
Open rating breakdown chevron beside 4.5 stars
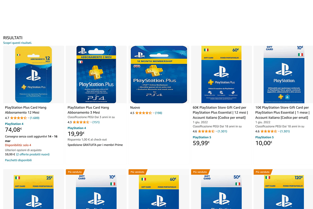coord(154,113)
